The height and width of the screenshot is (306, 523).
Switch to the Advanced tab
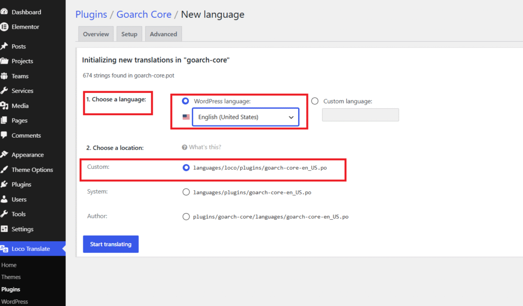tap(163, 34)
